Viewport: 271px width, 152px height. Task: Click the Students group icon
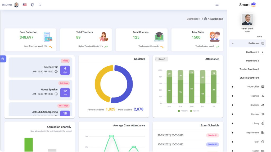(x=263, y=105)
